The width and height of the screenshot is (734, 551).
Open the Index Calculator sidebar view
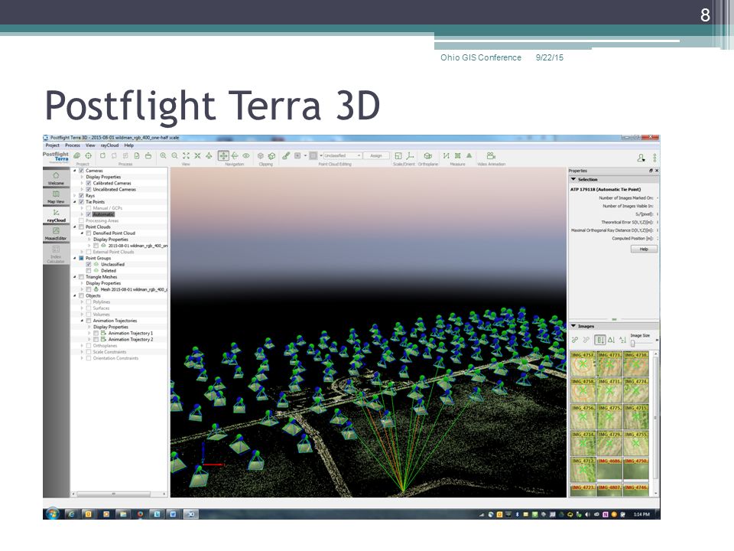(56, 253)
